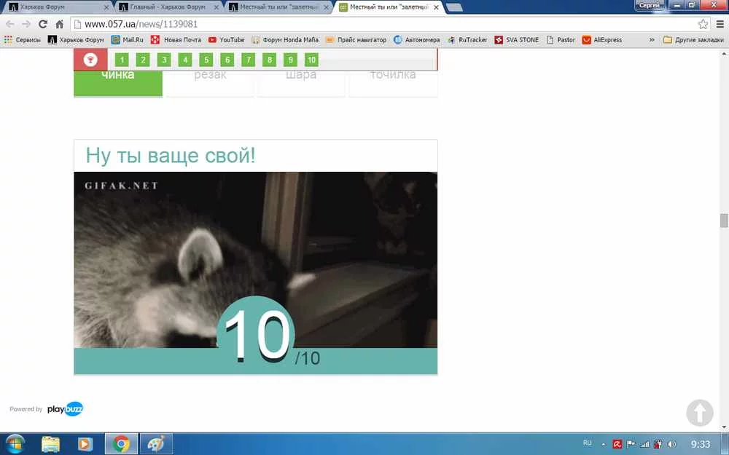Jump to quiz question 8
Viewport: 729px width, 455px height.
click(269, 60)
